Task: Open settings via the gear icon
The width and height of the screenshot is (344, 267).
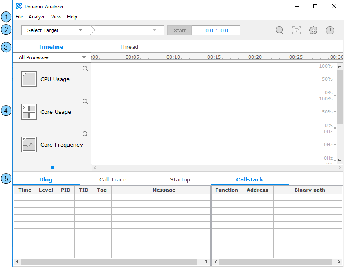Action: click(313, 30)
